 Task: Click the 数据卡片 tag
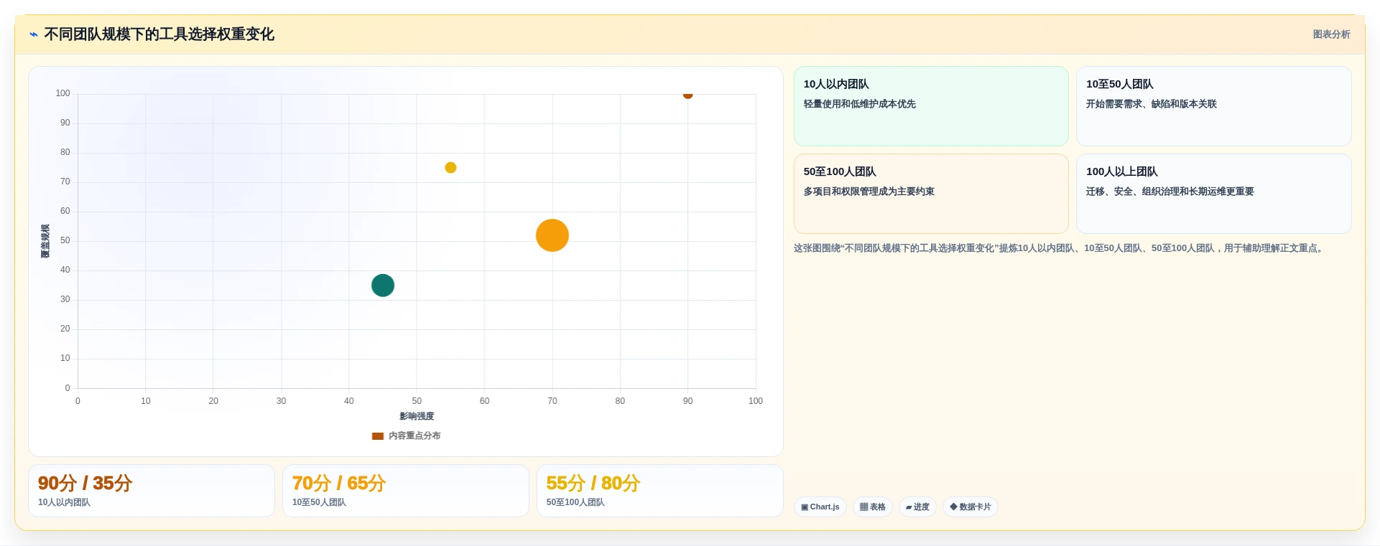971,507
